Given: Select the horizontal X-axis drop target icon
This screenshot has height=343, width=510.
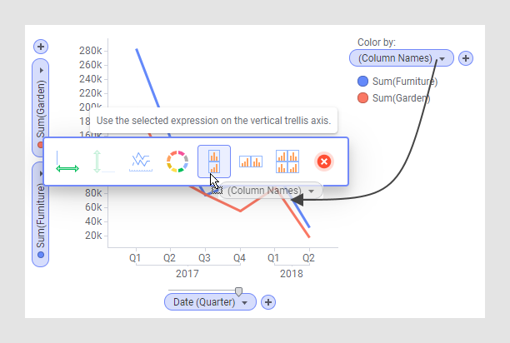Looking at the screenshot, I should (x=67, y=162).
